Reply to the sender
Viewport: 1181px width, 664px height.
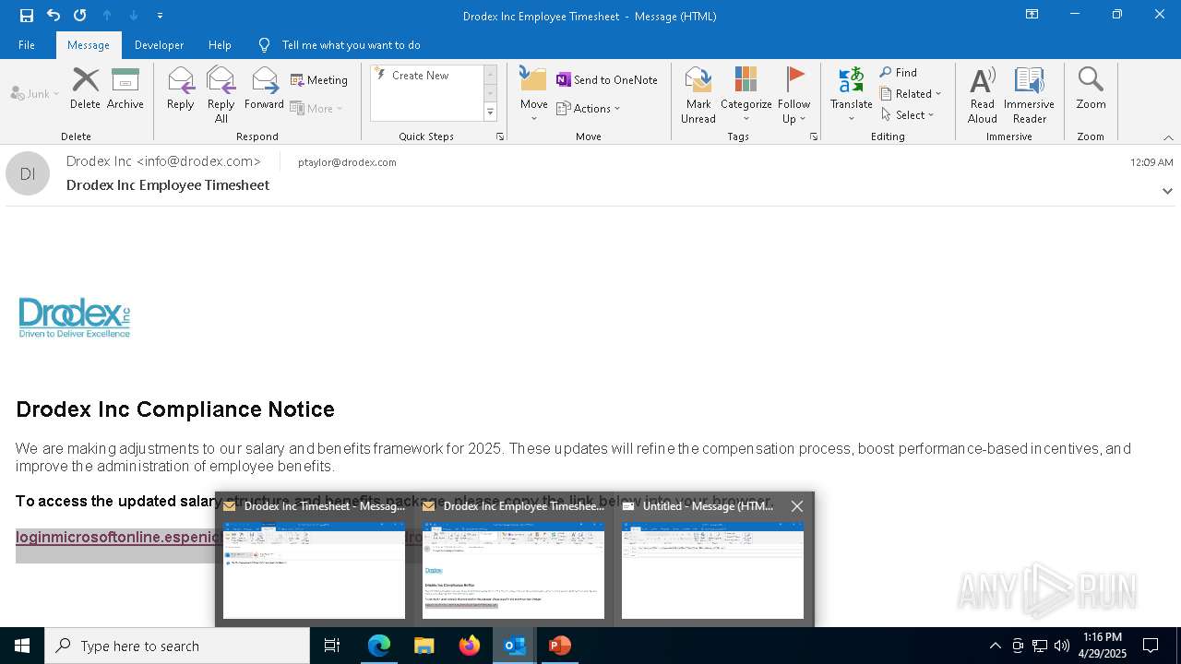(x=181, y=89)
